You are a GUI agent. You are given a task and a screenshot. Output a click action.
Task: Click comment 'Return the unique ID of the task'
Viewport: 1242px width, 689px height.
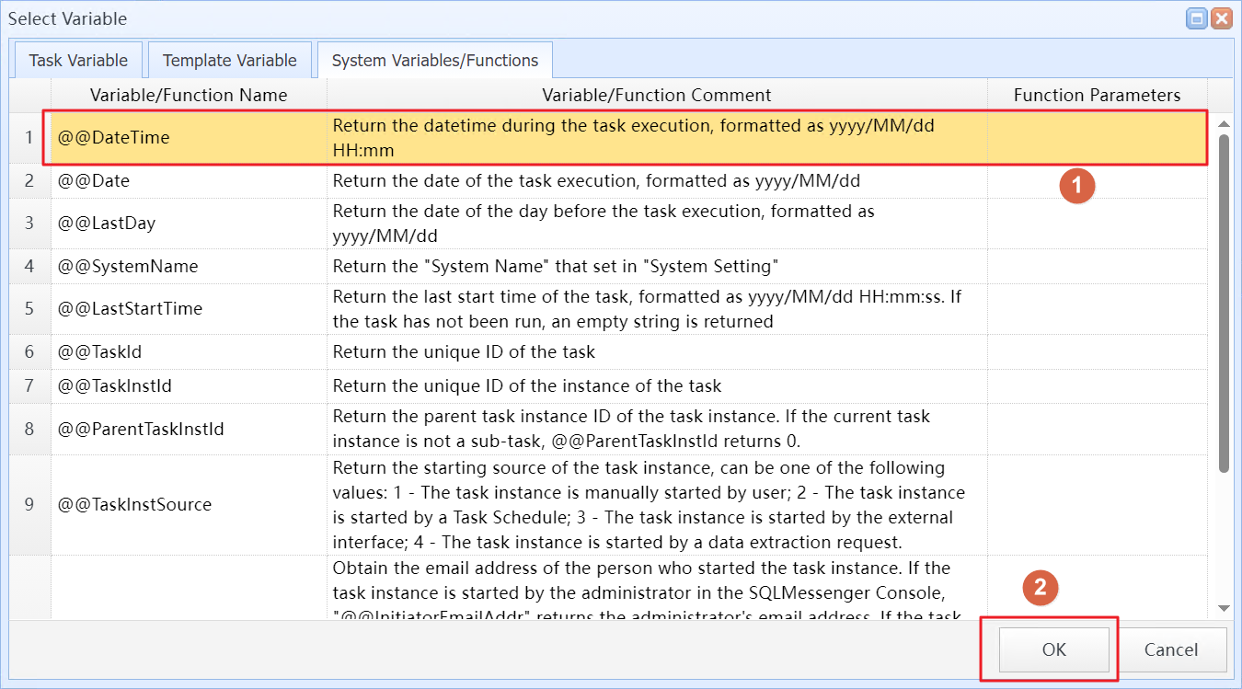pyautogui.click(x=464, y=352)
